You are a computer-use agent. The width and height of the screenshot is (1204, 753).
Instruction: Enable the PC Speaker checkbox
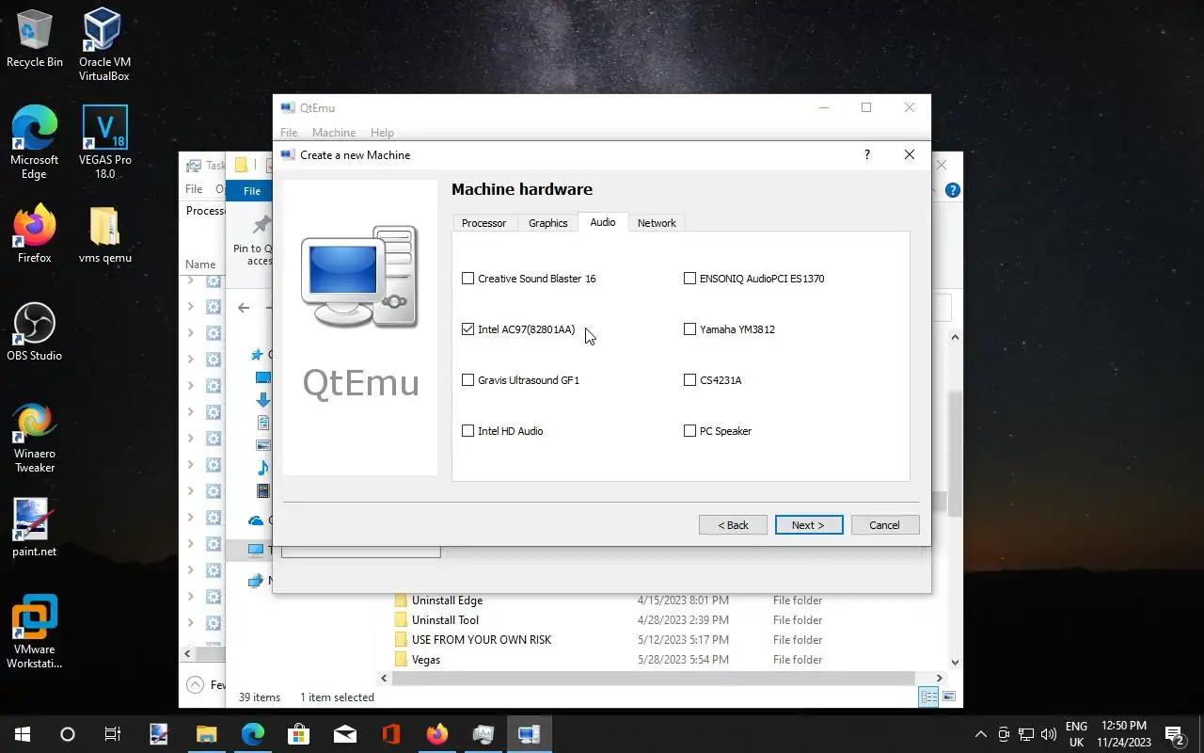689,431
